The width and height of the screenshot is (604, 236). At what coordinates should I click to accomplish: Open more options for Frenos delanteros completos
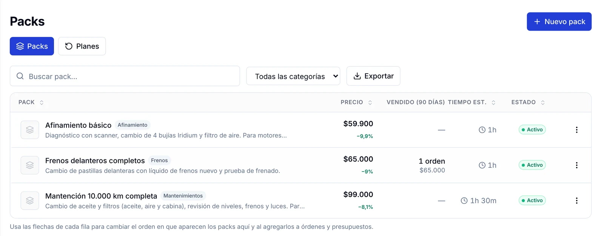(576, 165)
